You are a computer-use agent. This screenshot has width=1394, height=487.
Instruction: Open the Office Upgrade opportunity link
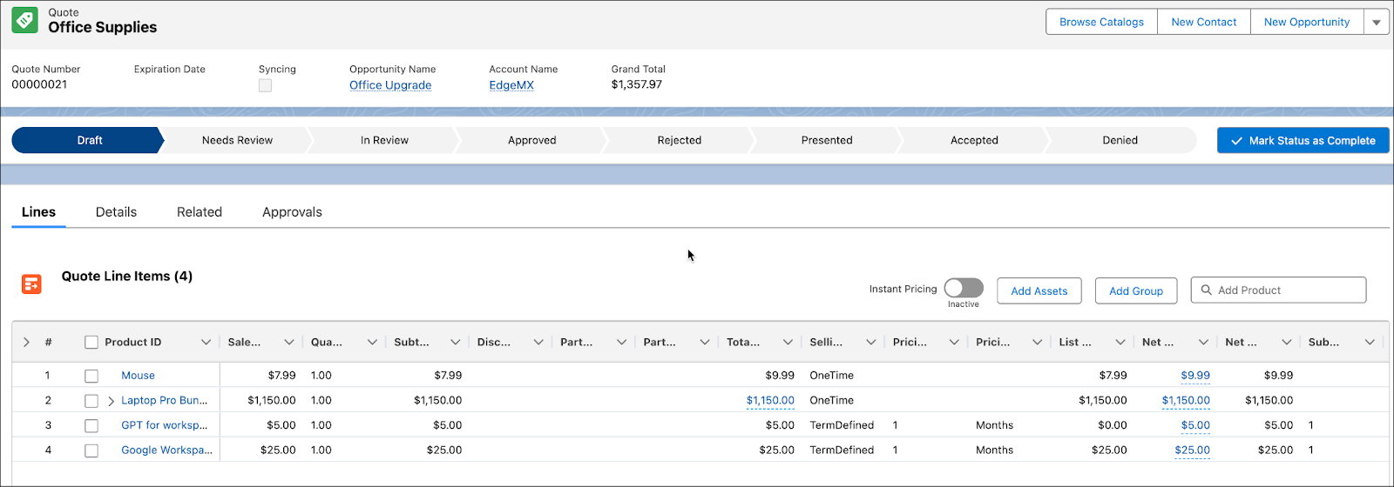(x=390, y=85)
